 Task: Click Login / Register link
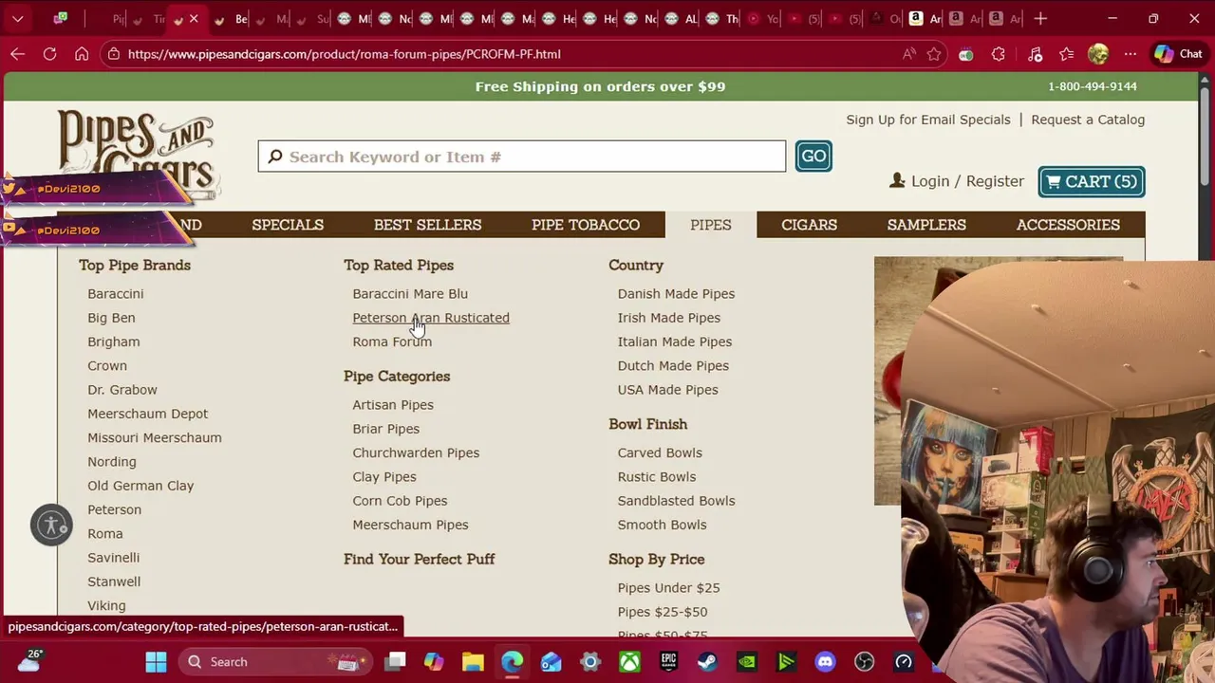[x=967, y=181]
